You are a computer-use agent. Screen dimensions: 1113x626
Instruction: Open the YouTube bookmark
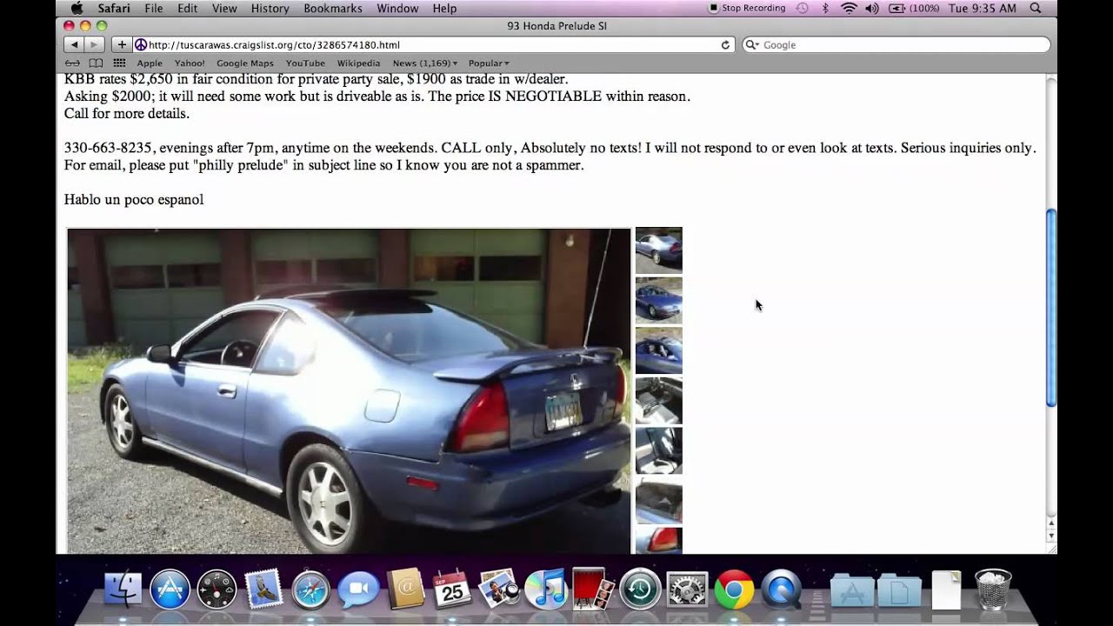pyautogui.click(x=305, y=63)
